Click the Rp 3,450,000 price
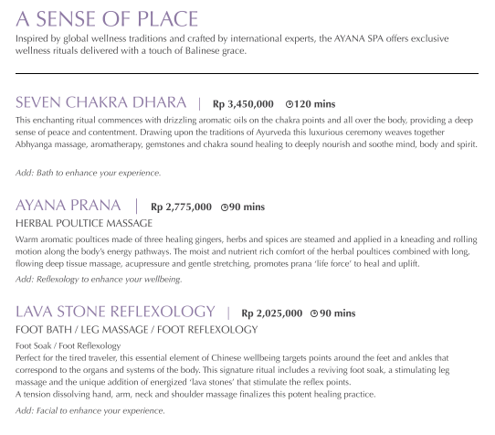 (x=243, y=104)
